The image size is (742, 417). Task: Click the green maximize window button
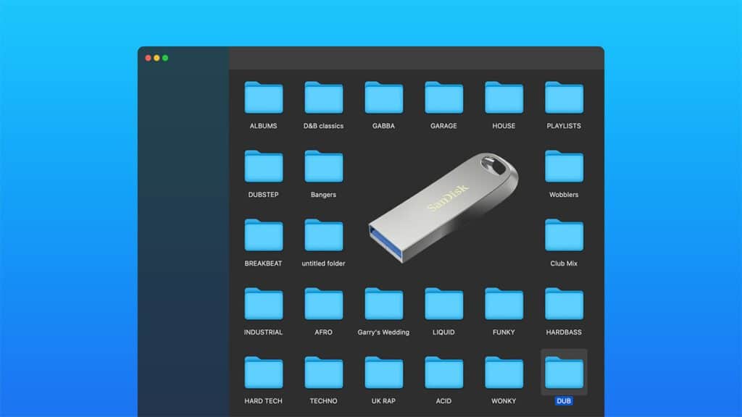click(165, 58)
